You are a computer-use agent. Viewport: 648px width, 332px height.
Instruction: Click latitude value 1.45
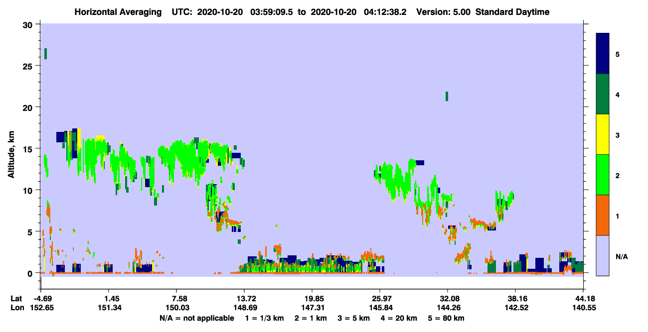click(x=110, y=299)
